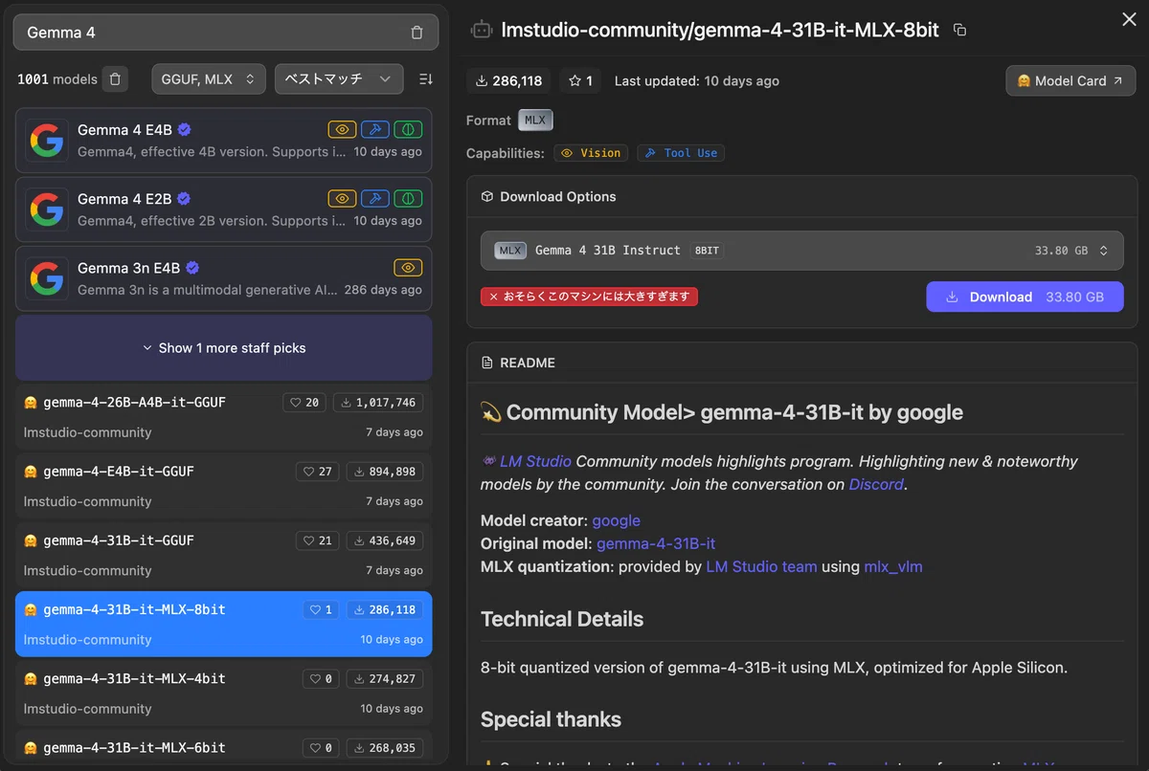Select gemma-4-31B-it-MLX-6bit in results
1149x771 pixels.
click(x=224, y=746)
